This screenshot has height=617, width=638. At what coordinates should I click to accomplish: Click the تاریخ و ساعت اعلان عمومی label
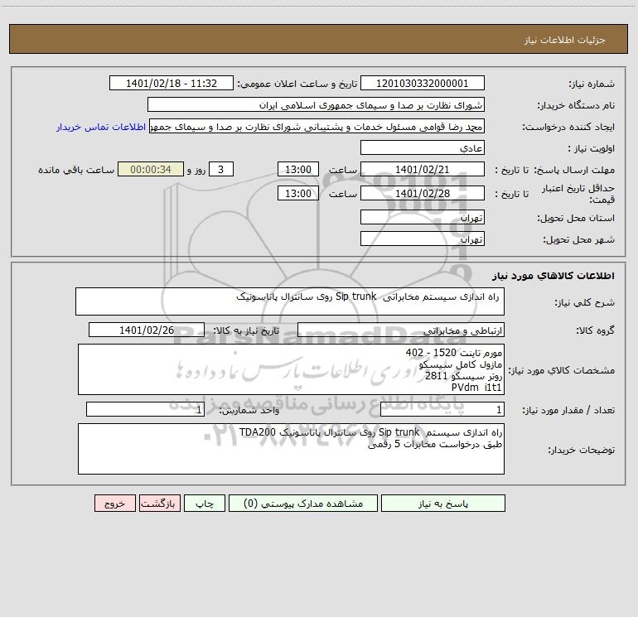tap(297, 84)
